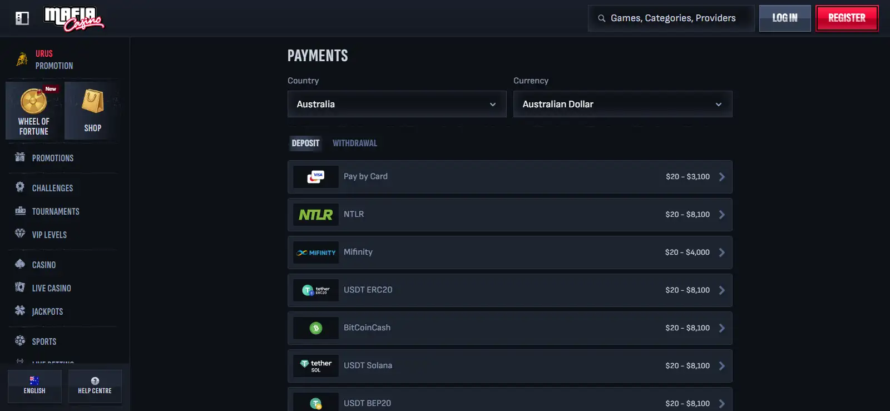890x411 pixels.
Task: Click the VIP Levels diamond icon
Action: click(20, 234)
